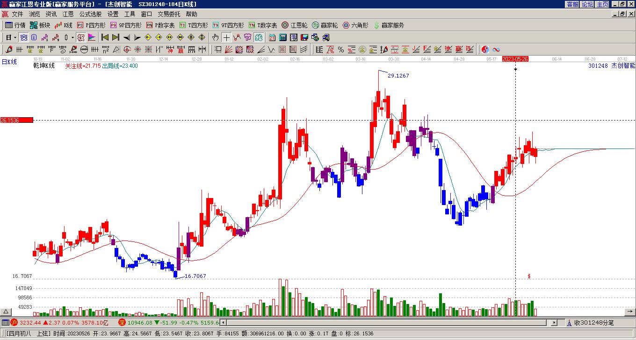This screenshot has width=636, height=340.
Task: Click the horizontal scrollbar thumb at bottom
Action: 386,323
